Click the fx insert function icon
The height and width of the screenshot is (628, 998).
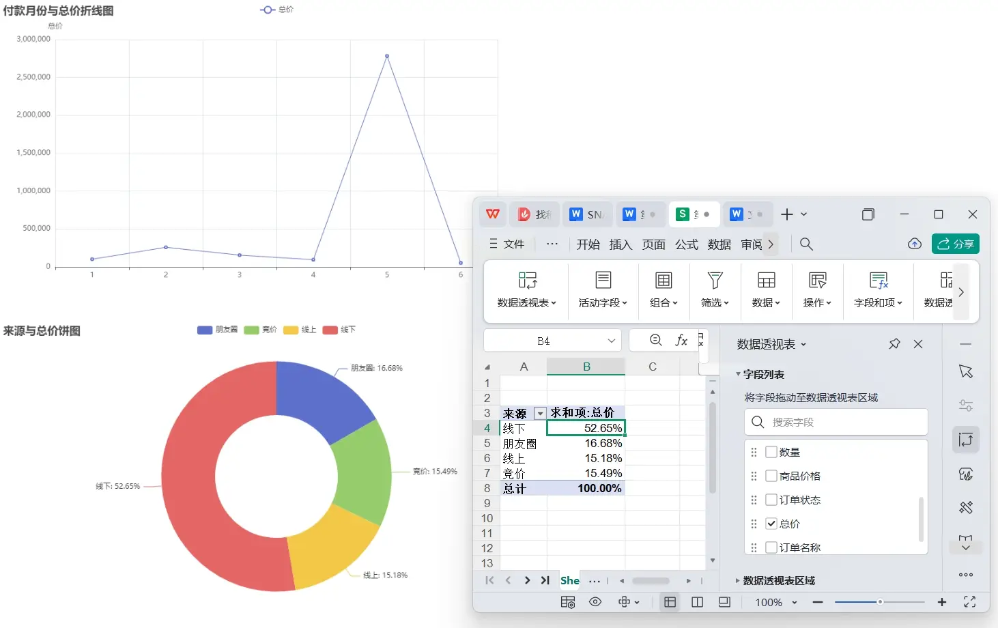click(681, 340)
